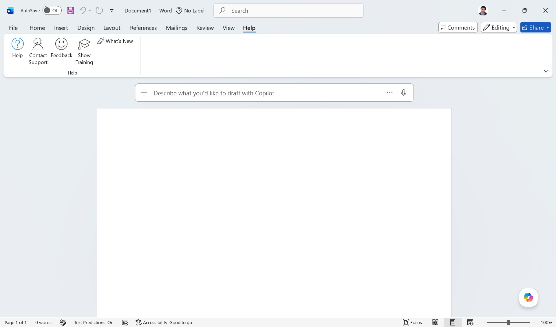
Task: Click the zoom slider handle
Action: (x=508, y=322)
